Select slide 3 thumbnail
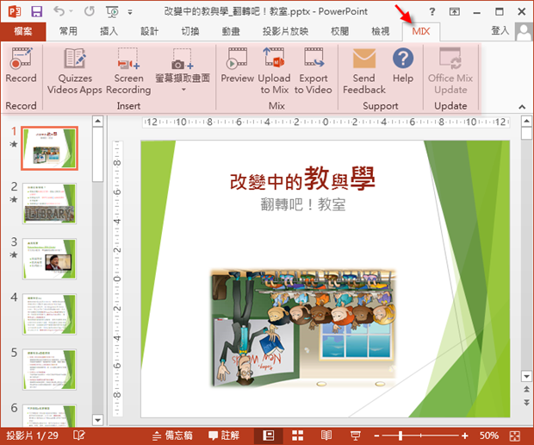The width and height of the screenshot is (534, 445). 49,259
